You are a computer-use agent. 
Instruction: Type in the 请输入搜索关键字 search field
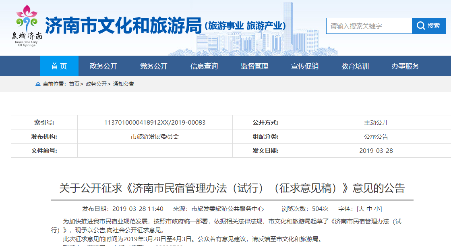point(368,26)
